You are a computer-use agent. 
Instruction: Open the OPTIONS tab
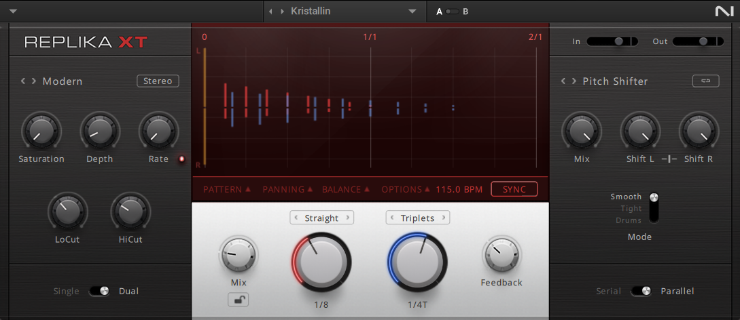pyautogui.click(x=406, y=189)
